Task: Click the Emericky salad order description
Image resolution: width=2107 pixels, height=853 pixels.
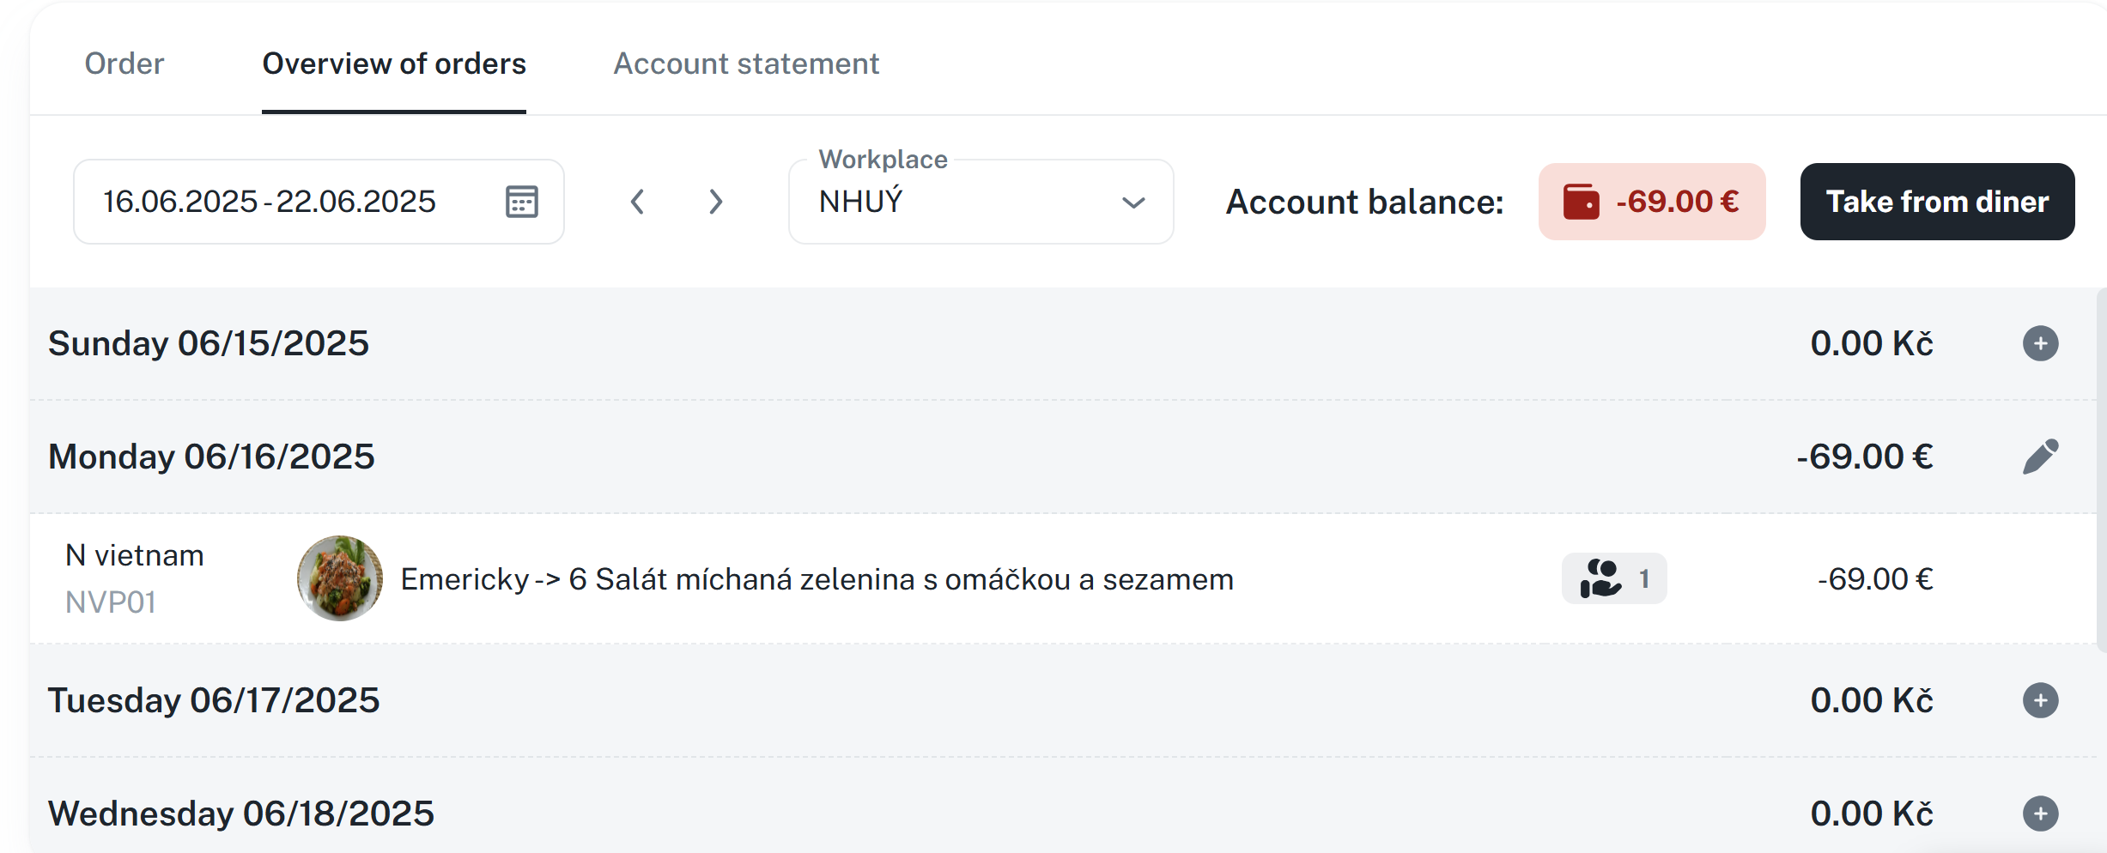Action: click(x=817, y=579)
